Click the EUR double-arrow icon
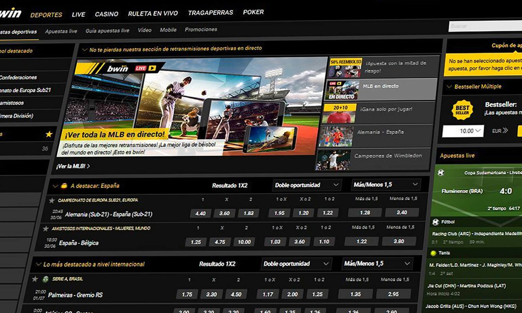The width and height of the screenshot is (522, 313). [x=505, y=131]
